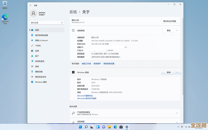Click 重命名这台电脑 button
The height and width of the screenshot is (130, 208).
coord(170,21)
